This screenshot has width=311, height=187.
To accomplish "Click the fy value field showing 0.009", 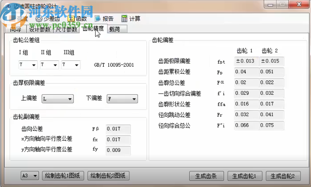I will 118,150.
